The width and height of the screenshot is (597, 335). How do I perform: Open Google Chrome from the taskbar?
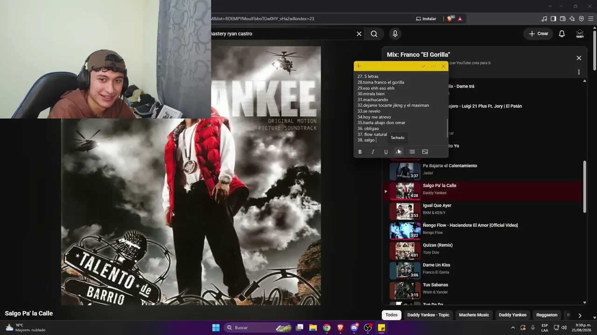[x=327, y=328]
